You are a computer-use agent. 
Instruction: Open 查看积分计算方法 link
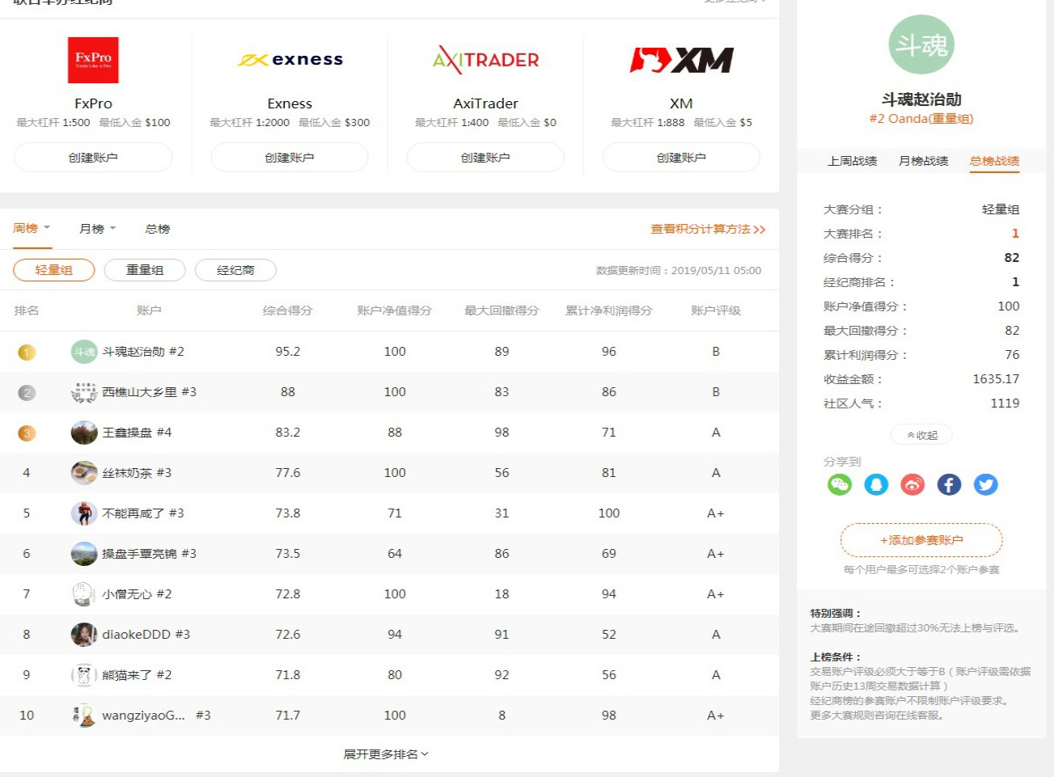click(x=708, y=229)
